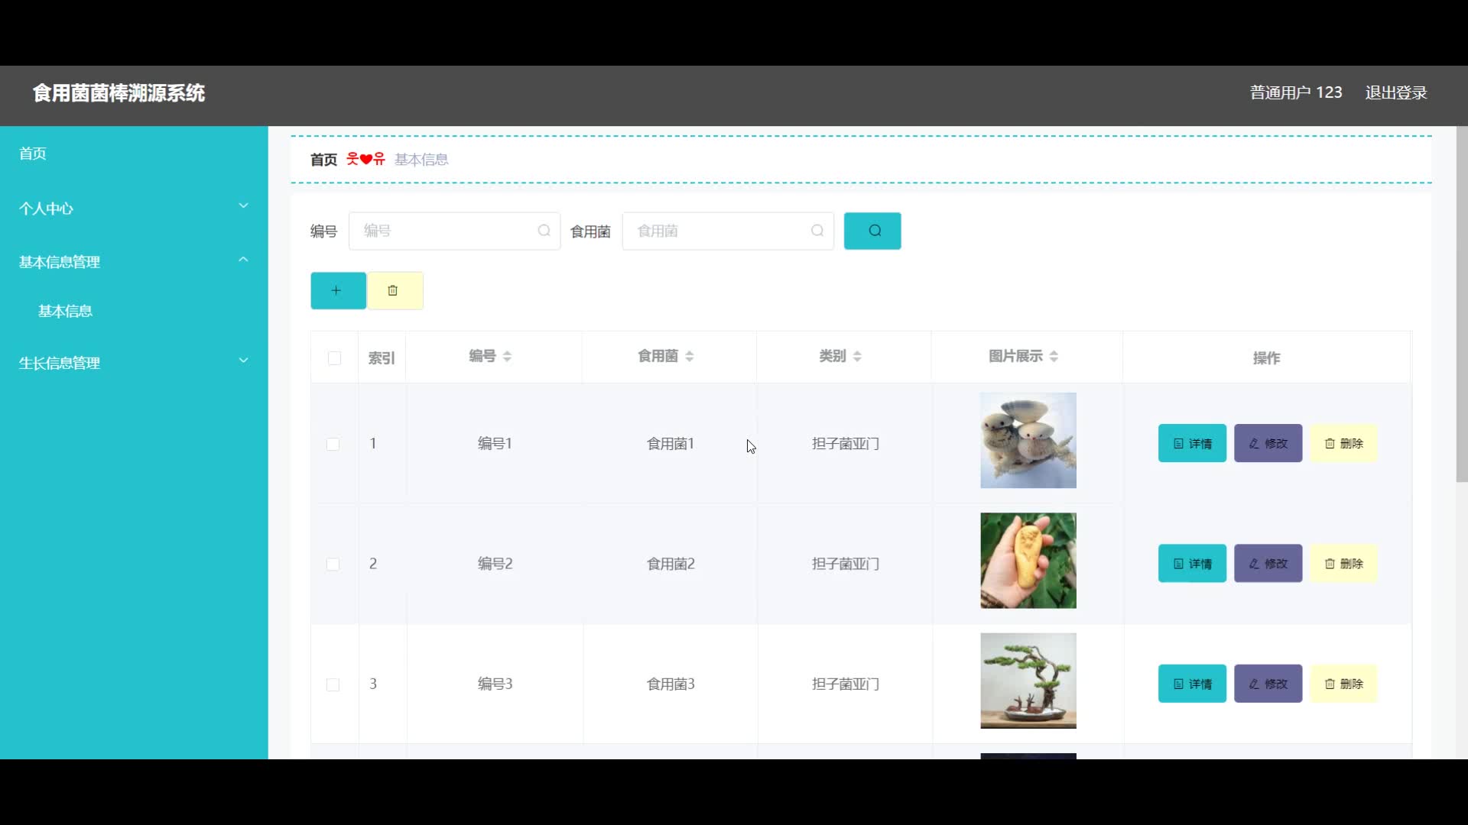Click the teal search magnifier button
Screen dimensions: 1468x825
pyautogui.click(x=872, y=231)
